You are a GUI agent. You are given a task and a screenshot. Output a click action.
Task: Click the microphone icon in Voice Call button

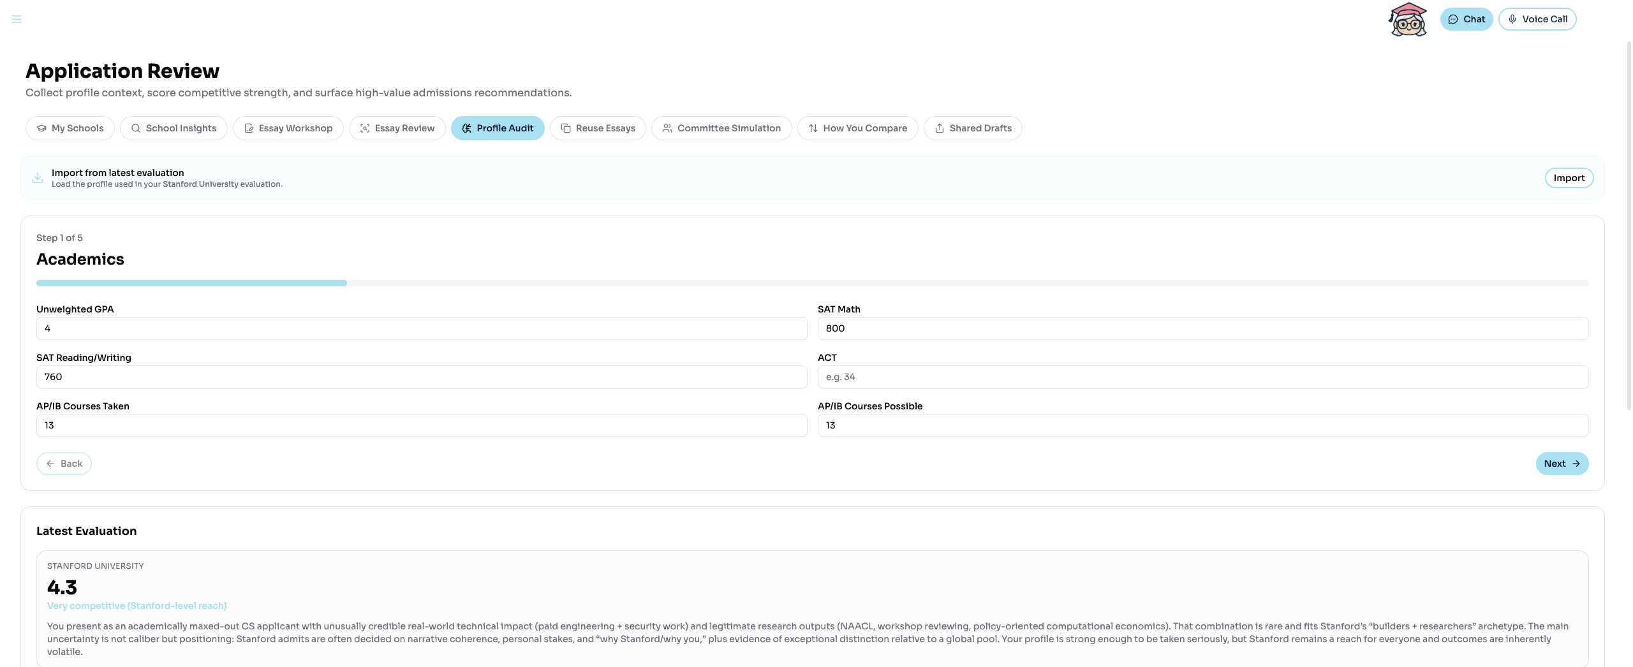click(1511, 18)
